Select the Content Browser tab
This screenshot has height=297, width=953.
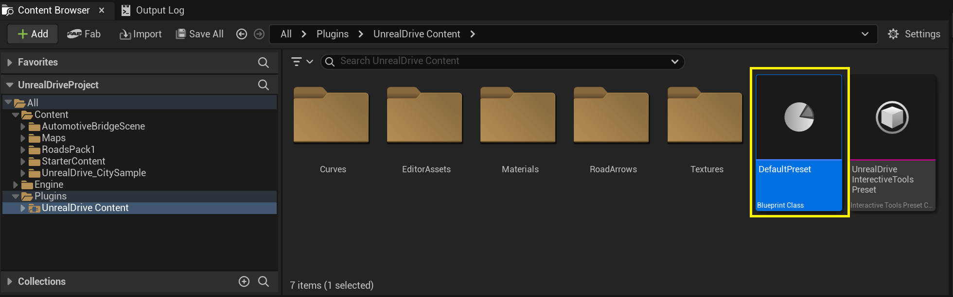[53, 10]
